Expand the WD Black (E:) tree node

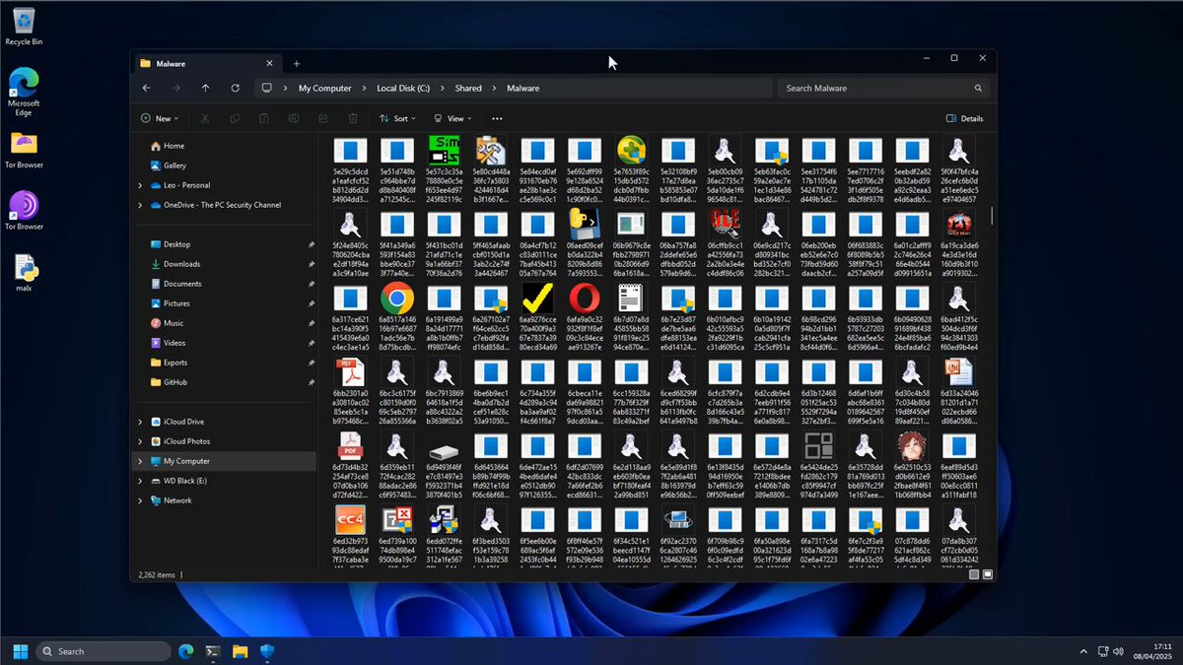tap(140, 481)
